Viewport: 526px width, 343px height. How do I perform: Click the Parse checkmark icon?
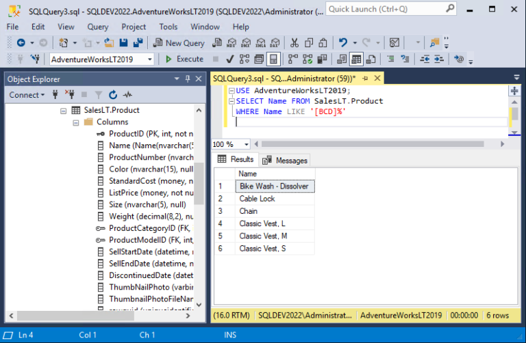[x=230, y=59]
